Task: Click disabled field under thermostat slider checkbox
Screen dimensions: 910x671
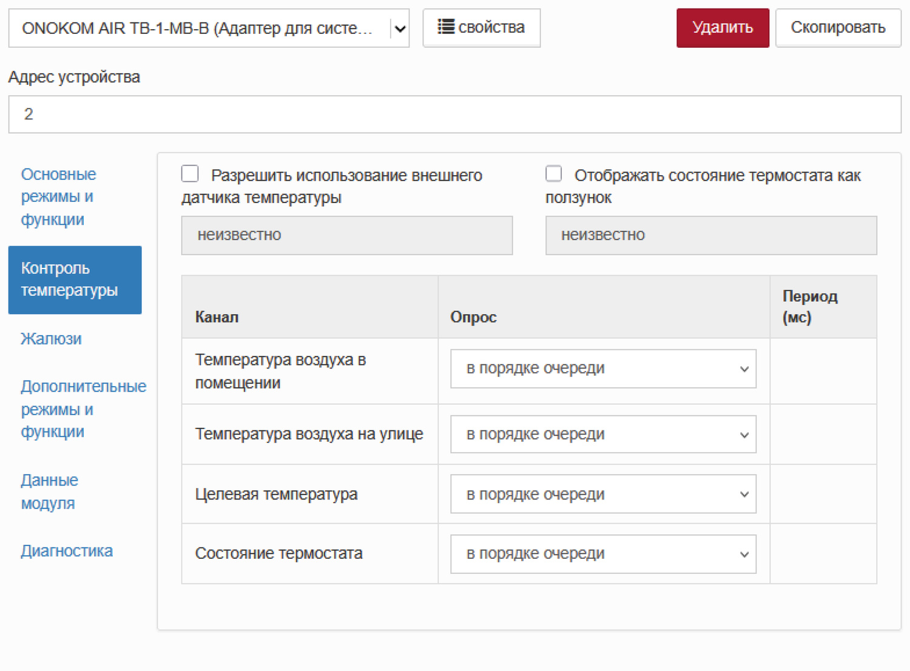Action: tap(710, 235)
